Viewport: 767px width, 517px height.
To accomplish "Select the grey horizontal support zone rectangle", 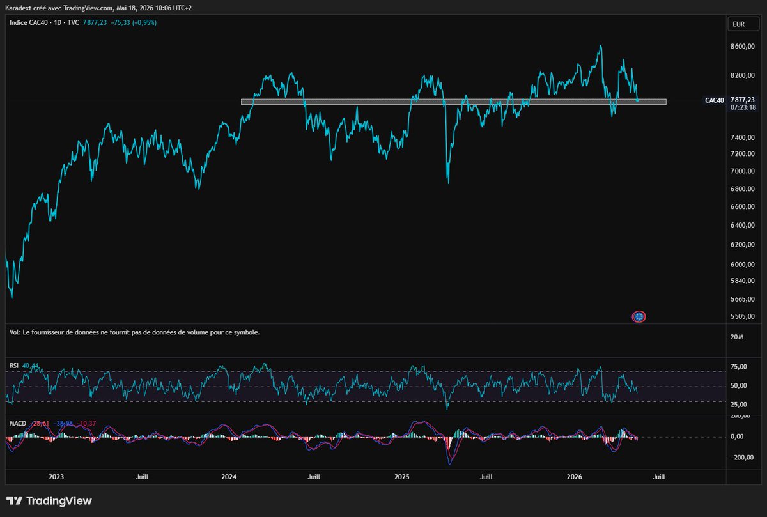I will 453,102.
